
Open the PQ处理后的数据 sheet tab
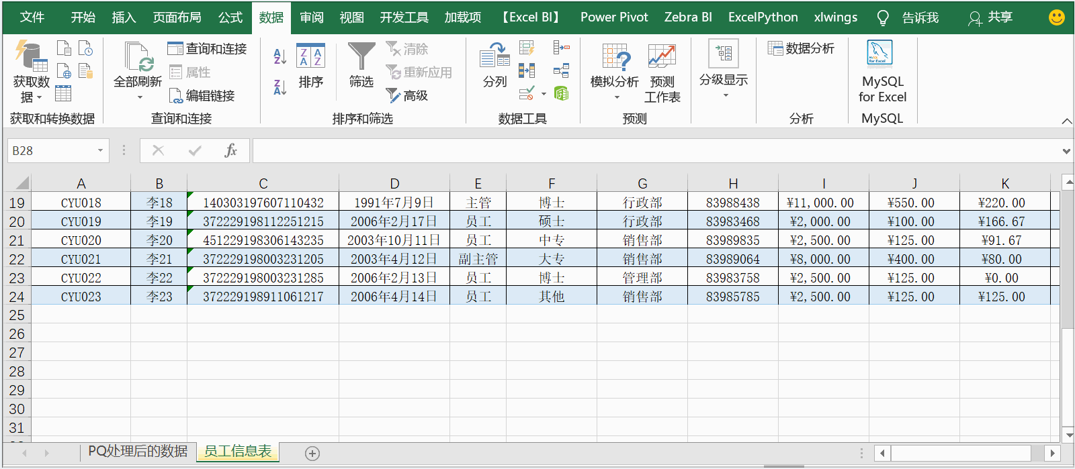pos(138,452)
